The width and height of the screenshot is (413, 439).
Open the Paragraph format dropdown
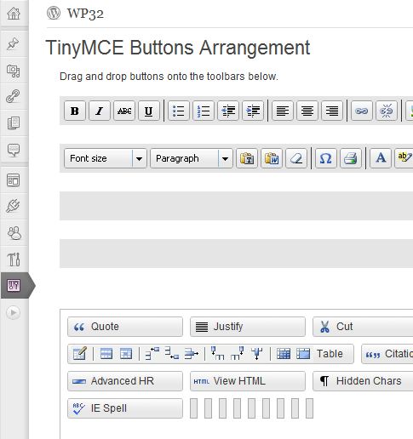pos(192,158)
